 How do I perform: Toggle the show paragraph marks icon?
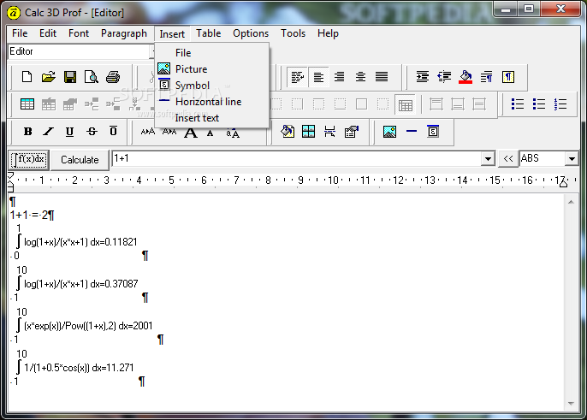(x=508, y=77)
